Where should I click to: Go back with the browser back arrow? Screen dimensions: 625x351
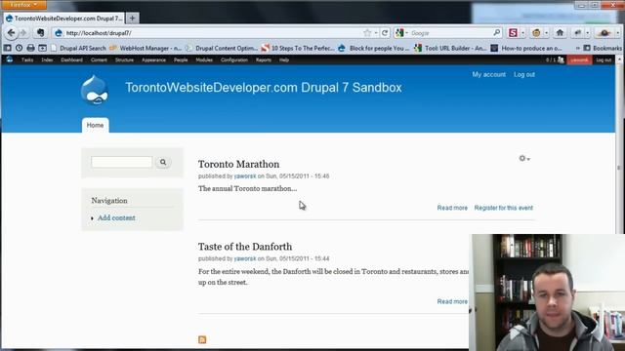point(11,33)
